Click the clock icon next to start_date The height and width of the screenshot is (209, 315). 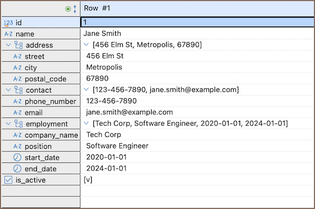(17, 158)
